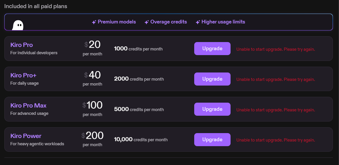Click the Overage credits feature label

click(x=169, y=22)
